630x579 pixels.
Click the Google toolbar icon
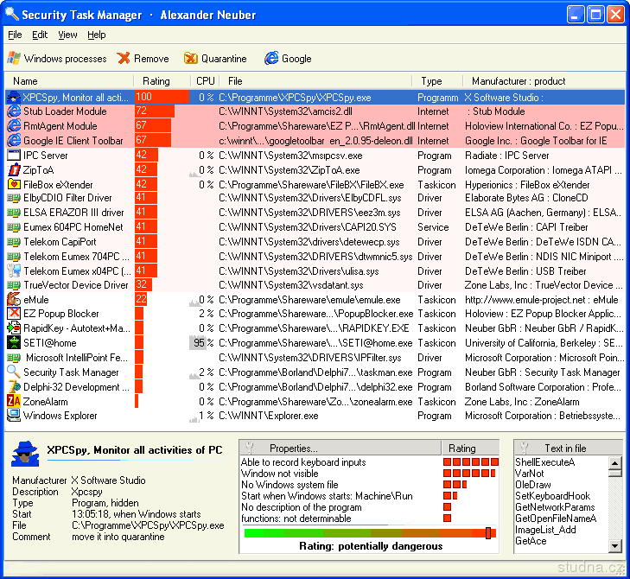coord(271,59)
